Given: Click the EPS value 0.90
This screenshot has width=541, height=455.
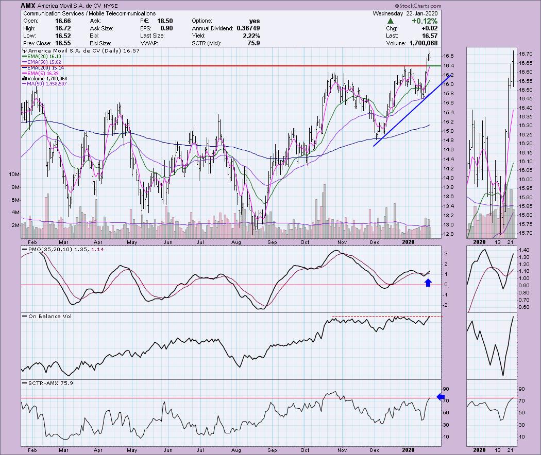Looking at the screenshot, I should click(x=166, y=28).
